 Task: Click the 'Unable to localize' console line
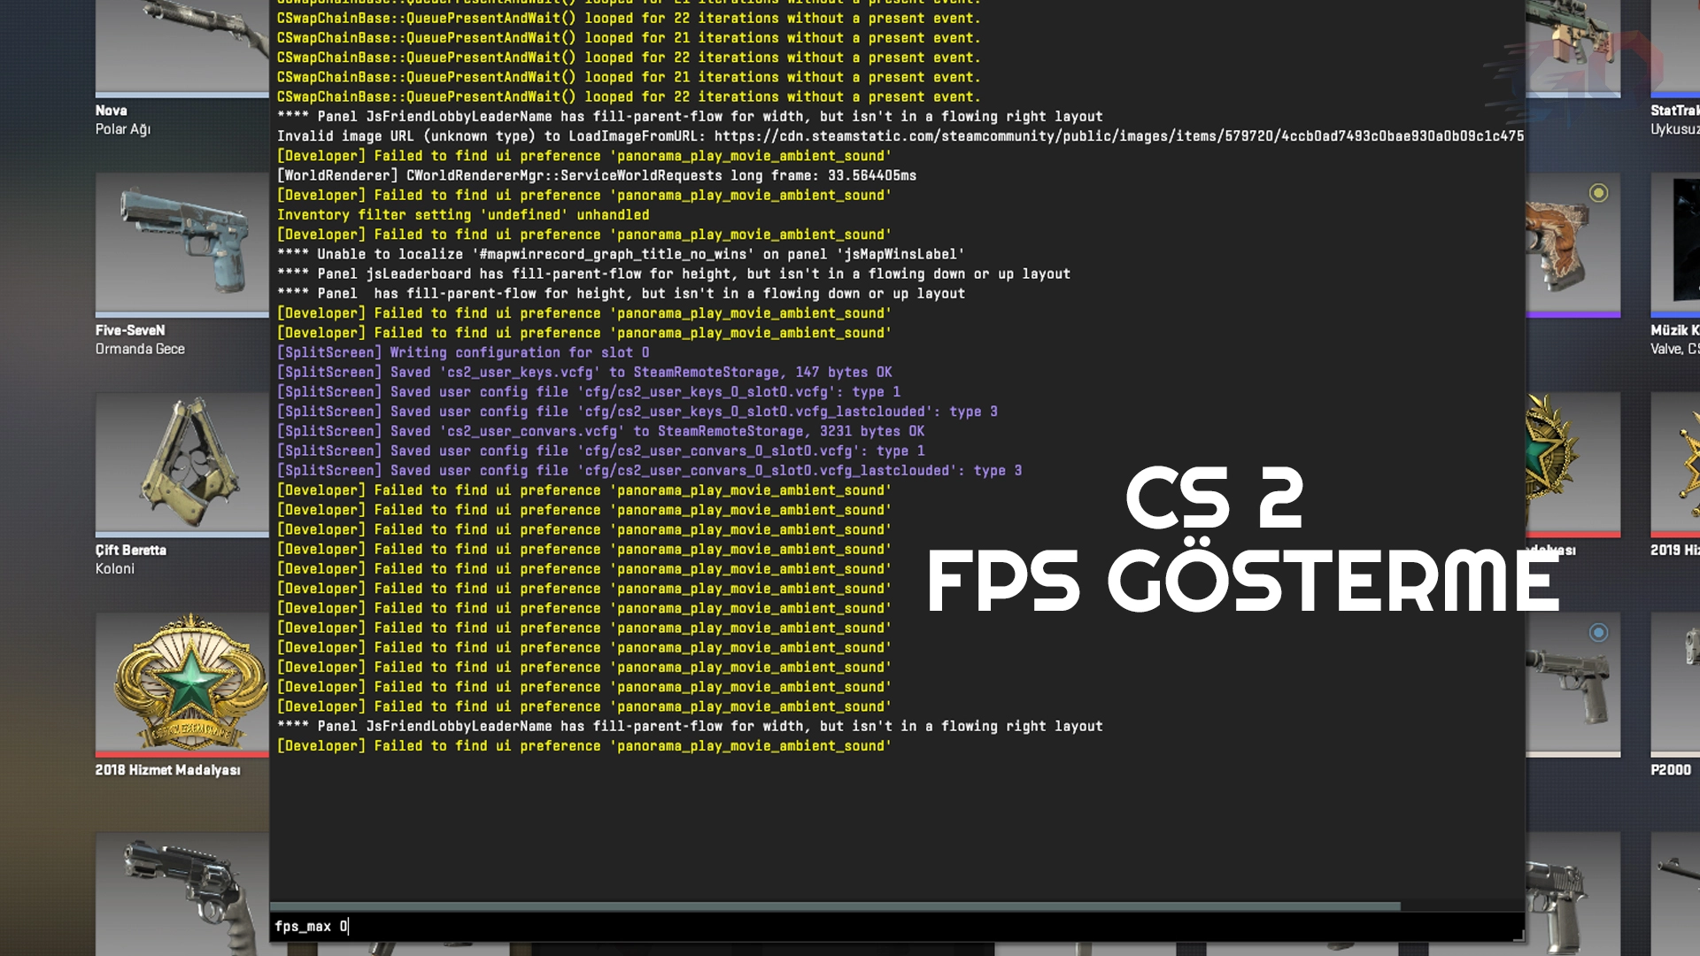point(621,254)
